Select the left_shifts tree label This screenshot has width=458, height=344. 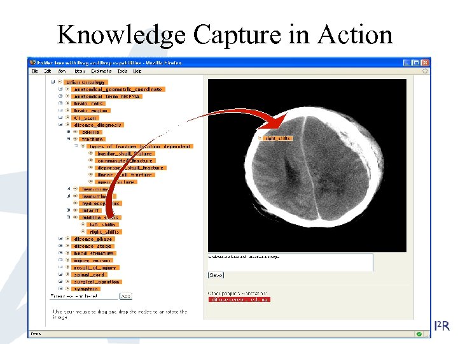[x=102, y=225]
